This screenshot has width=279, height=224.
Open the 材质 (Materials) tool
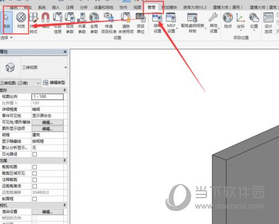(21, 20)
